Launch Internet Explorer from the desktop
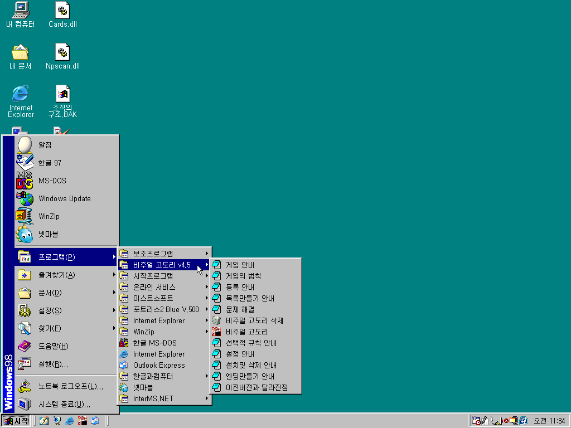This screenshot has height=428, width=571. click(21, 101)
